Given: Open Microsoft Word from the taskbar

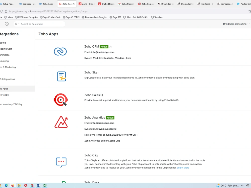Looking at the screenshot, I should click(x=38, y=185).
